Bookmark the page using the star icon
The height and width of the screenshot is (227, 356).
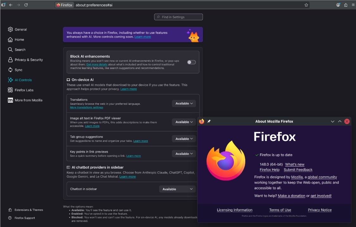[x=306, y=5]
